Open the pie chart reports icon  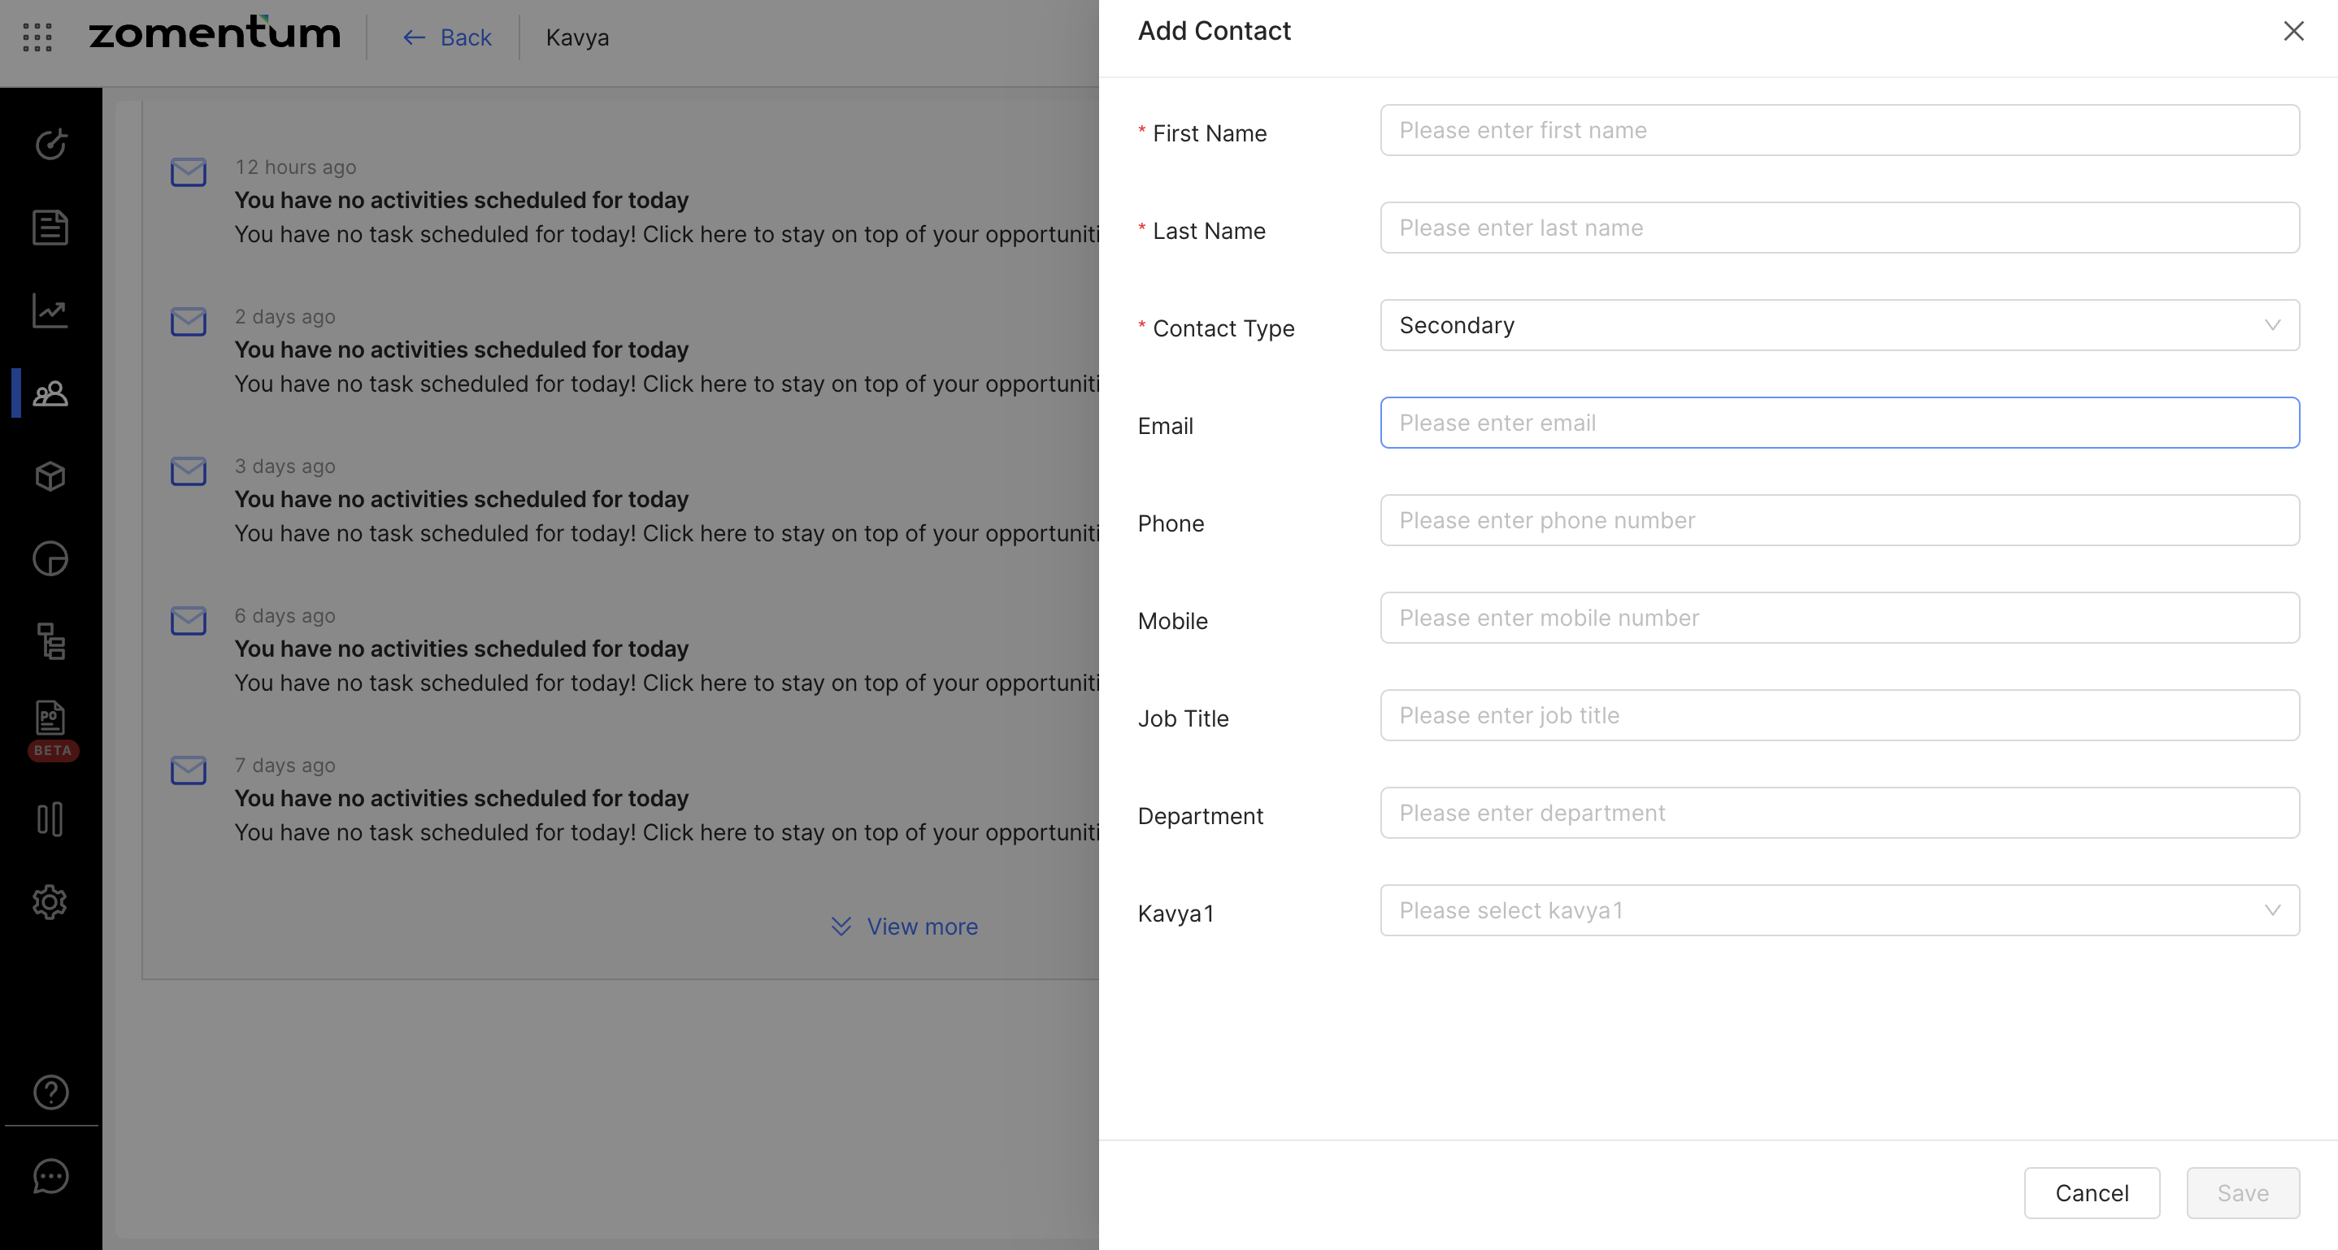51,559
